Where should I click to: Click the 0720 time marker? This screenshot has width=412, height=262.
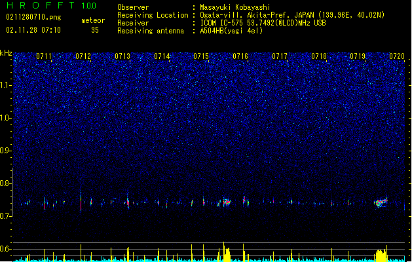pyautogui.click(x=397, y=56)
